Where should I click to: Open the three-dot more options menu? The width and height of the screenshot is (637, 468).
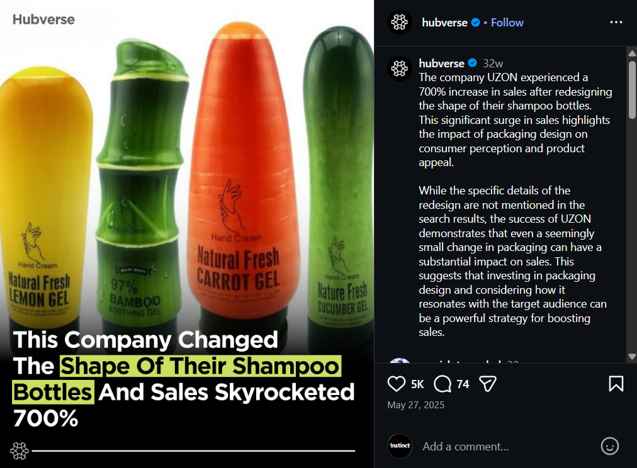(616, 22)
